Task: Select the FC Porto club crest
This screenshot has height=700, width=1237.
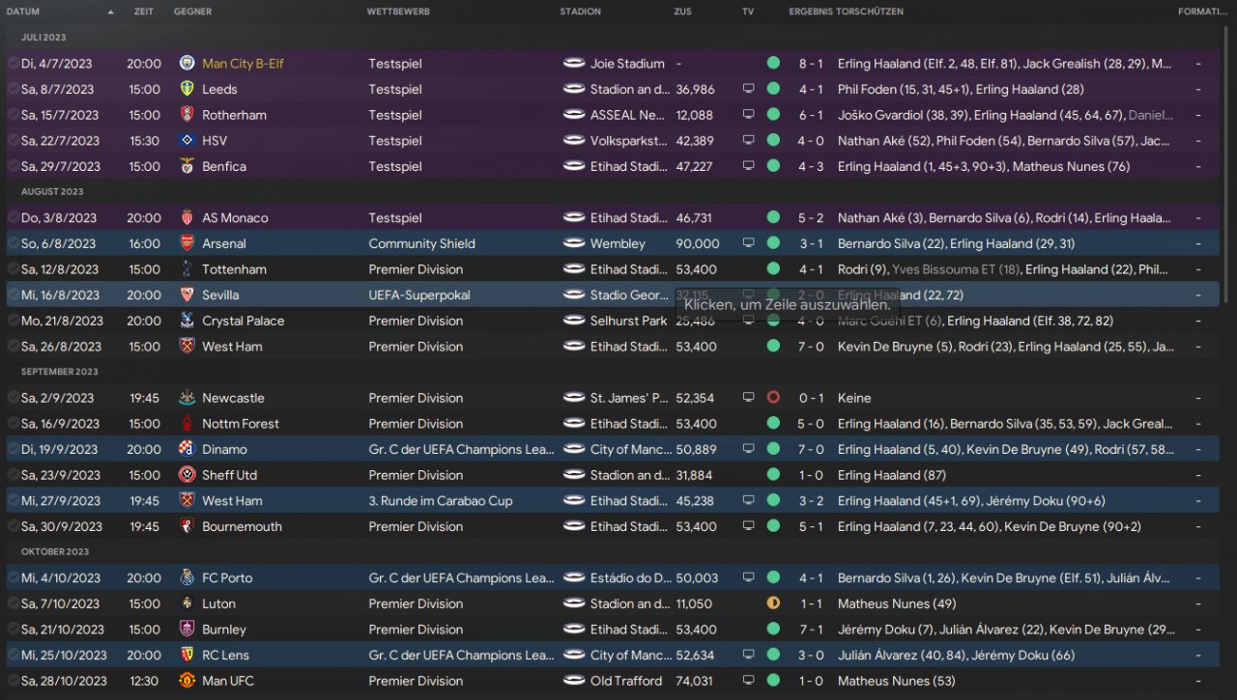Action: [x=187, y=578]
